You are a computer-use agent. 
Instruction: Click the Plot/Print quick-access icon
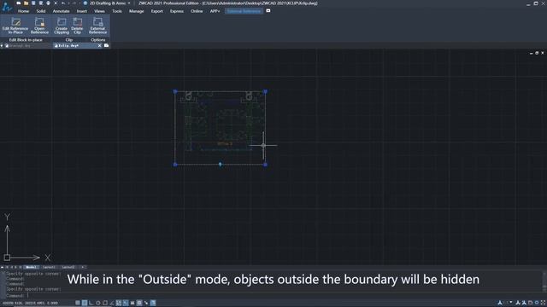coord(48,3)
